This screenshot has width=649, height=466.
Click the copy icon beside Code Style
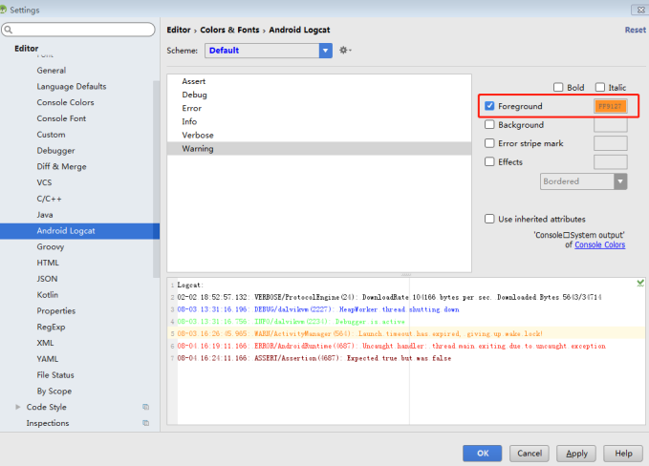(x=145, y=407)
